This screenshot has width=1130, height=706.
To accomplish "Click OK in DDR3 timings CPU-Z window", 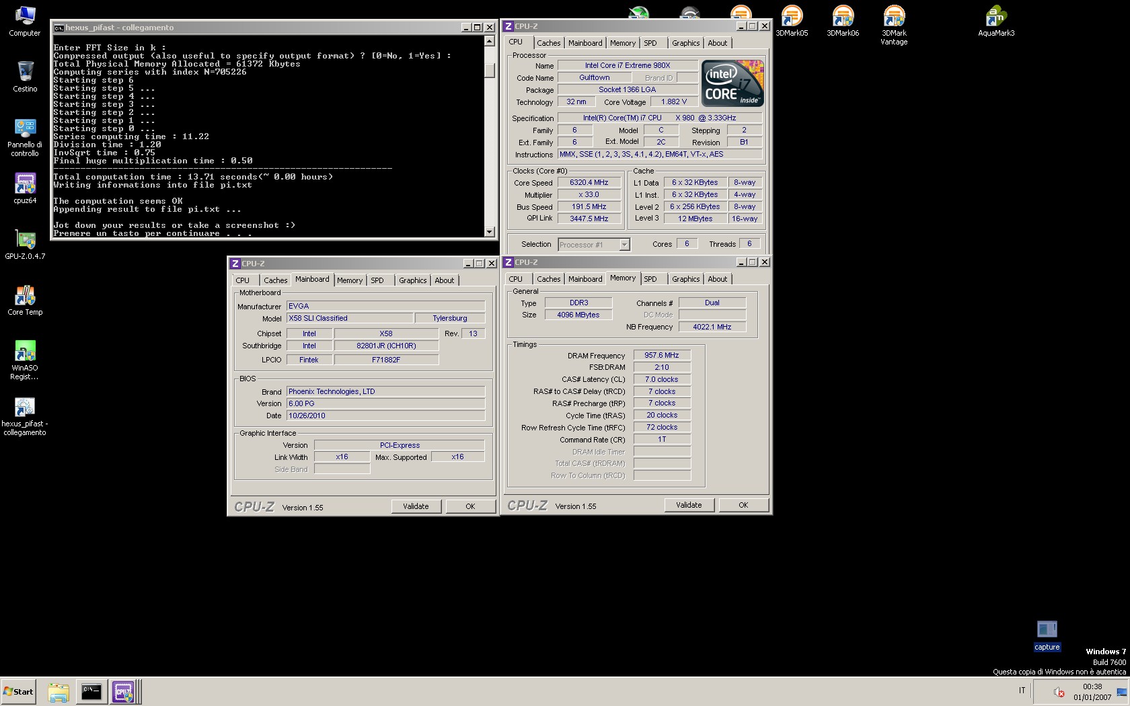I will coord(743,505).
